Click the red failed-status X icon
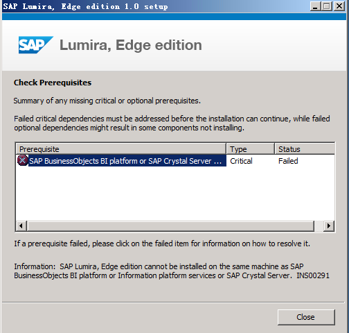This screenshot has width=349, height=333. 23,160
